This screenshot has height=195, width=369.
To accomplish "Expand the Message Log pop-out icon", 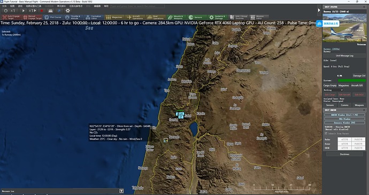I will pos(121,191).
